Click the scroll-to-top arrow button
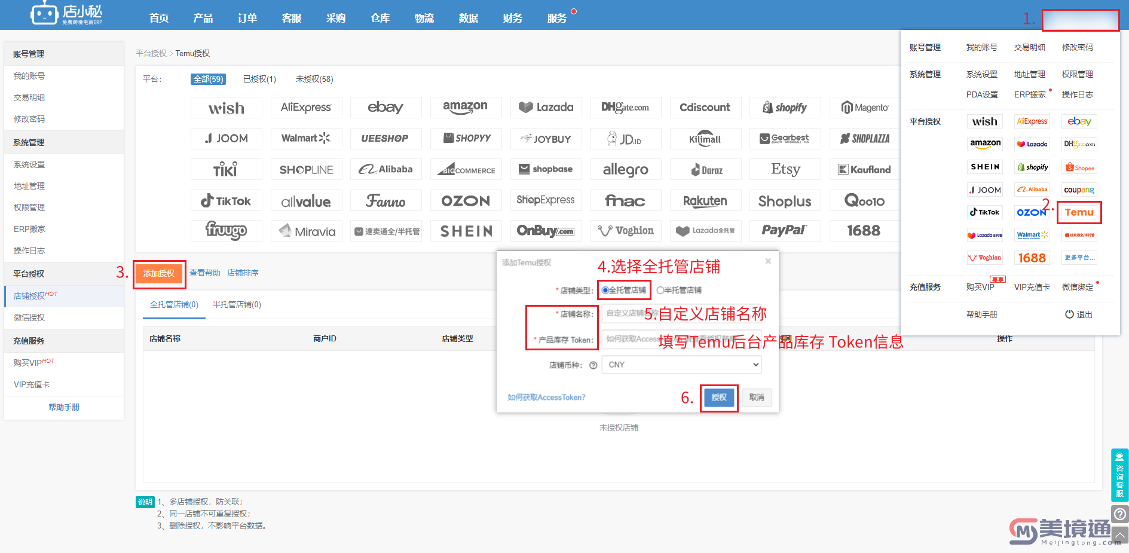This screenshot has width=1129, height=553. click(x=1119, y=536)
